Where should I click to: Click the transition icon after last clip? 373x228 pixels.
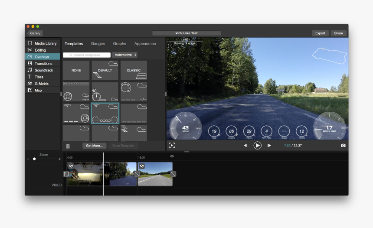click(173, 174)
